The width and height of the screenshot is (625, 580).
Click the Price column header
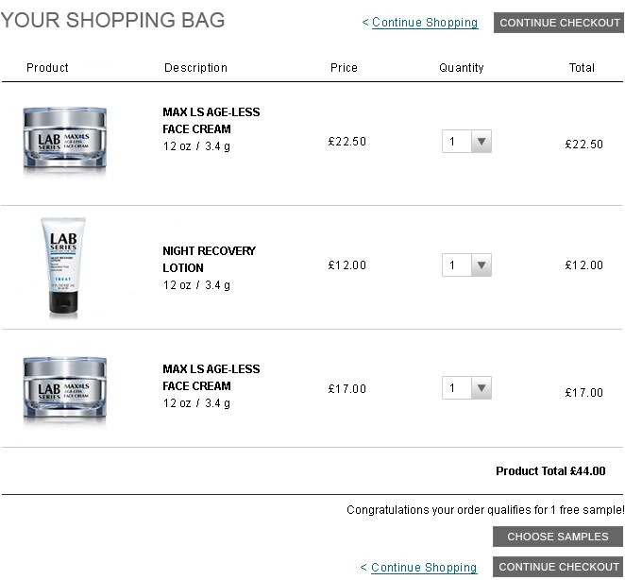344,67
